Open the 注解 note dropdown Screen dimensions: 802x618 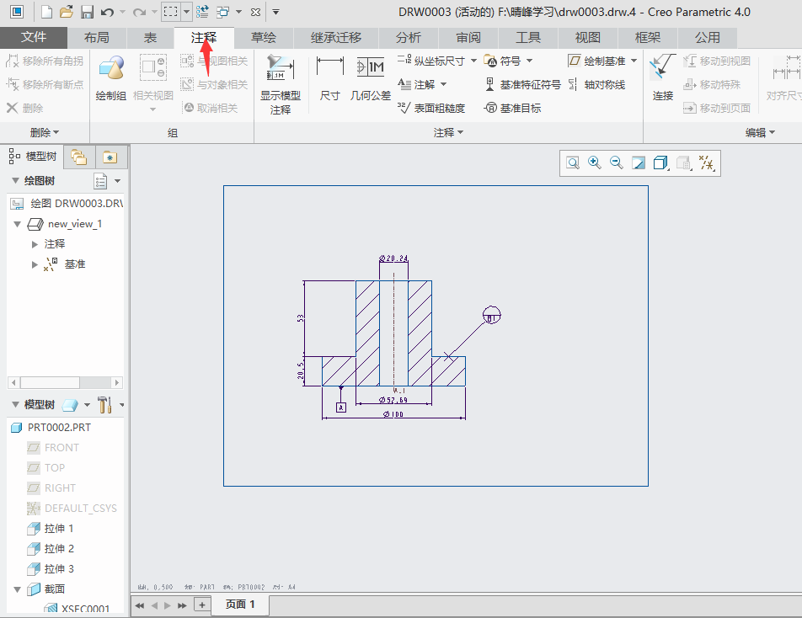click(443, 84)
